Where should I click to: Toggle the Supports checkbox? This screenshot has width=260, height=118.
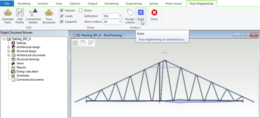[x=62, y=22]
